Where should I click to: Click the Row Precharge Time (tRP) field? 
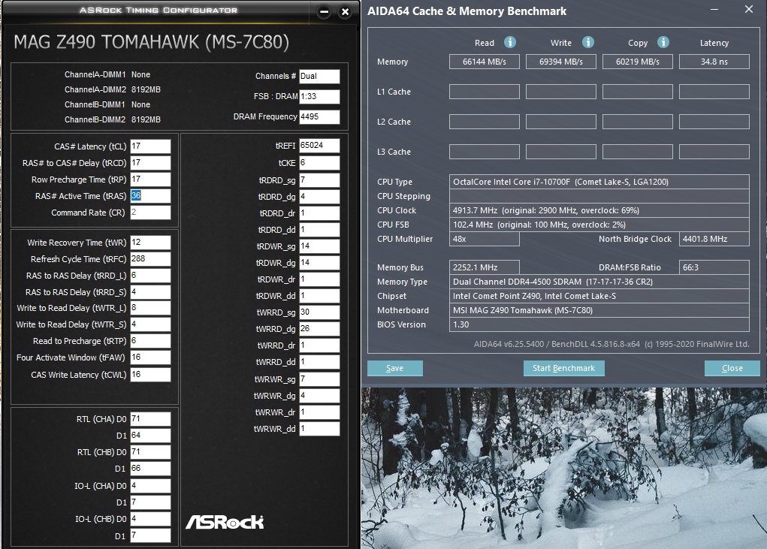(x=150, y=179)
